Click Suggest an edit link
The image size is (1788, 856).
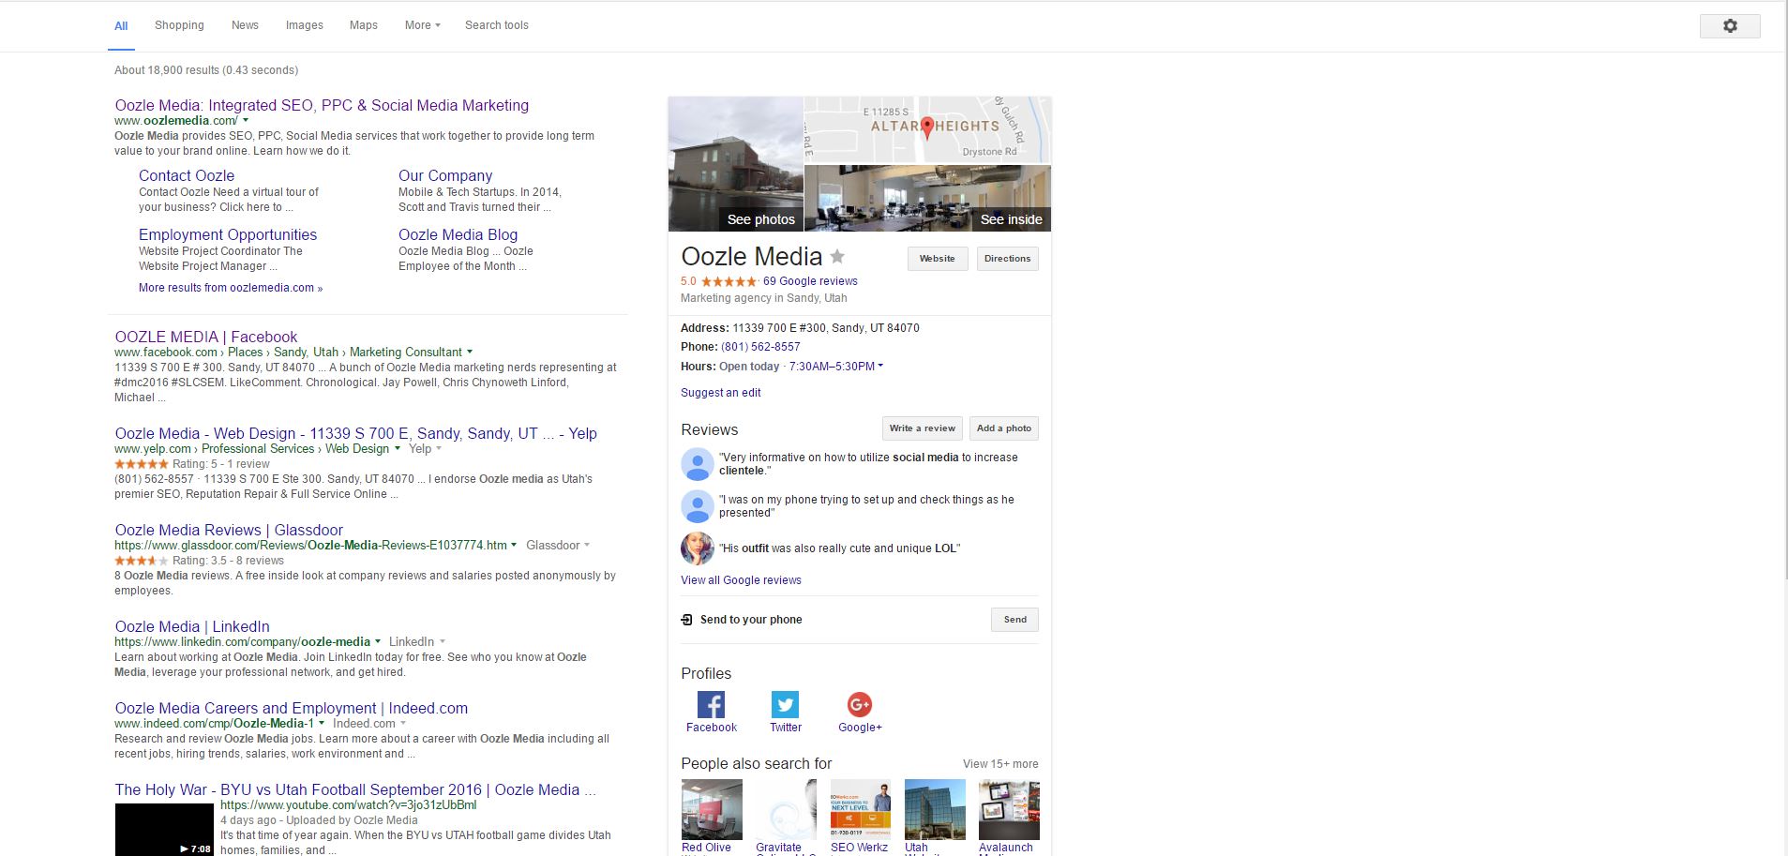(x=721, y=393)
